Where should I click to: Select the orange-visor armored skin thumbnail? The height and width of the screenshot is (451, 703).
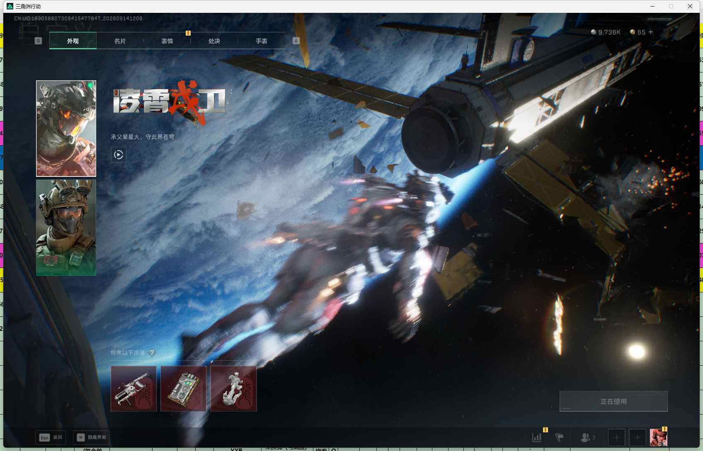click(66, 128)
